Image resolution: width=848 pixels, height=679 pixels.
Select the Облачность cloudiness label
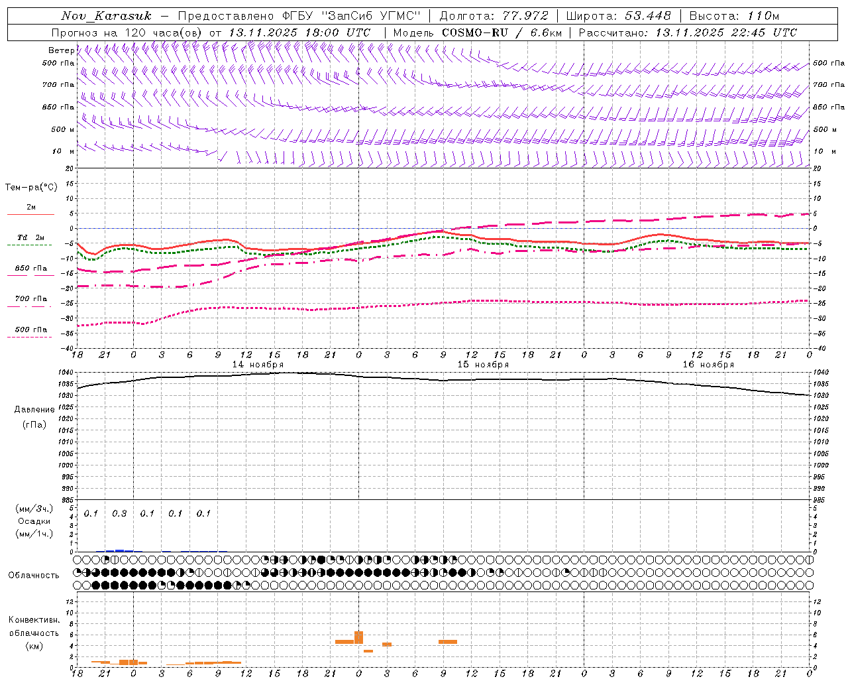coord(34,576)
